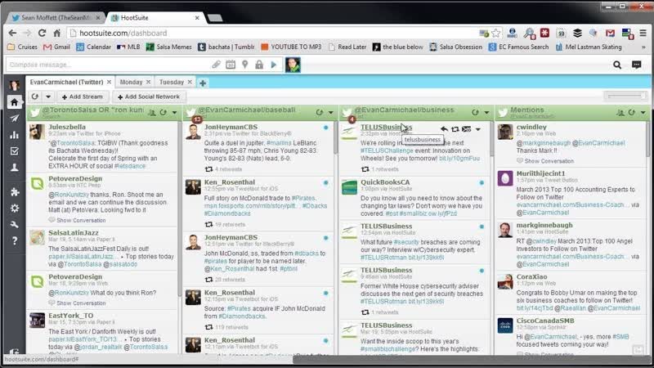This screenshot has height=368, width=654.
Task: Click the Add Social Network button
Action: [x=149, y=96]
